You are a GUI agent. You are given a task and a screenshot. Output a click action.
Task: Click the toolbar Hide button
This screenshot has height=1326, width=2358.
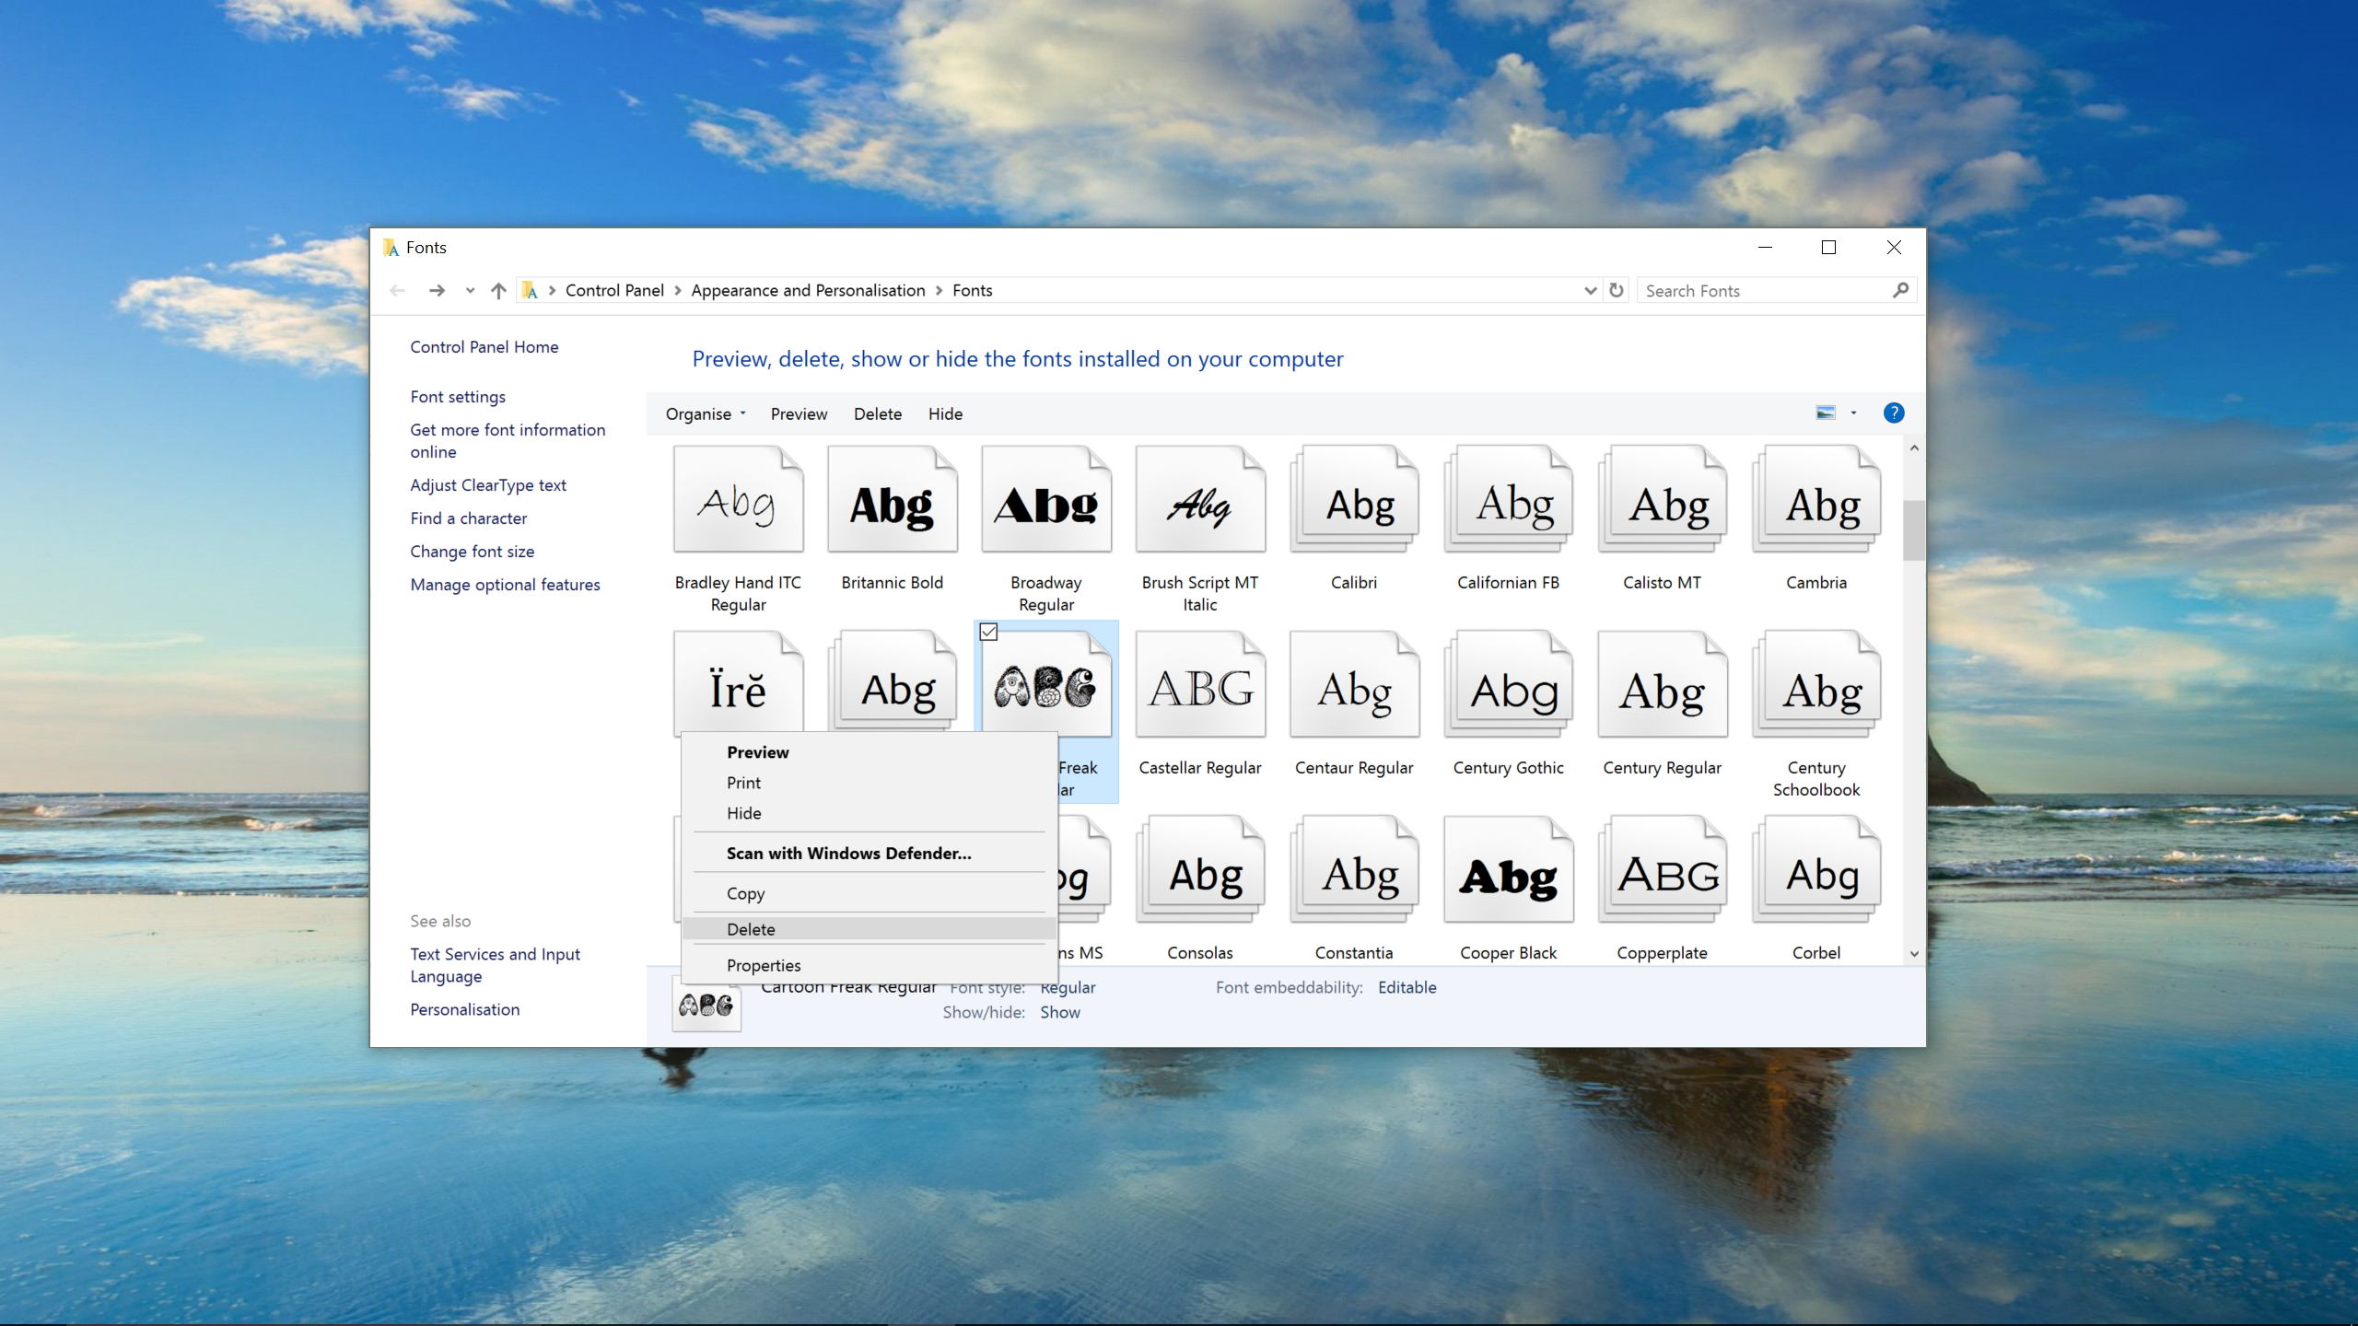[x=945, y=414]
